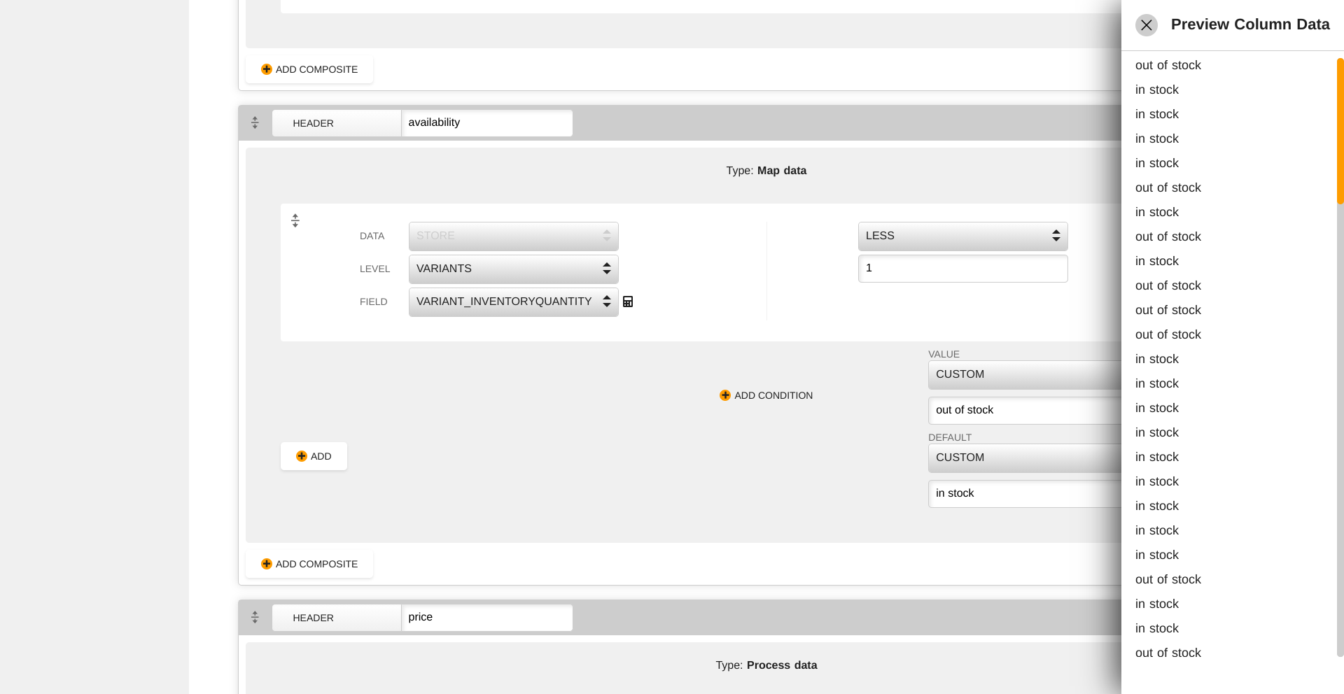This screenshot has width=1344, height=694.
Task: Open the LEVEL dropdown showing VARIANTS
Action: click(514, 269)
